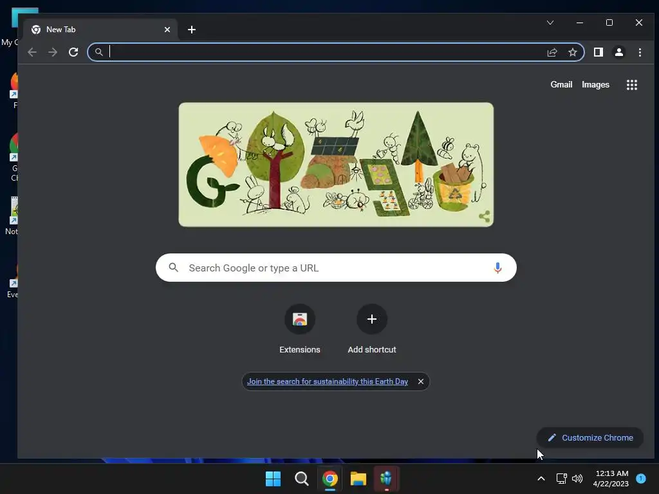Open the Chrome three-dot menu

640,52
